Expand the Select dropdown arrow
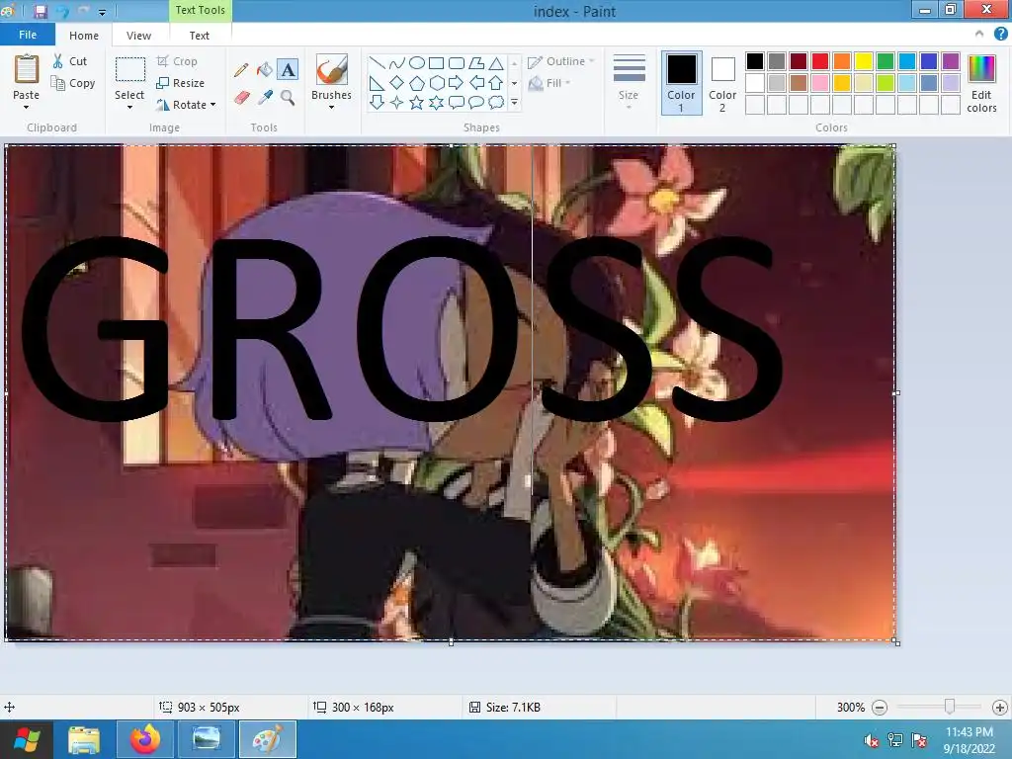Image resolution: width=1012 pixels, height=759 pixels. [x=129, y=107]
